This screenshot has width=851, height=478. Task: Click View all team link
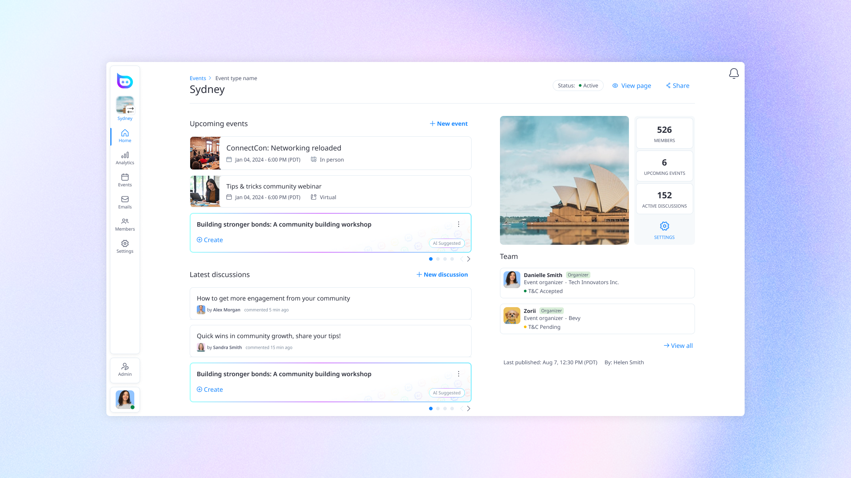[678, 346]
